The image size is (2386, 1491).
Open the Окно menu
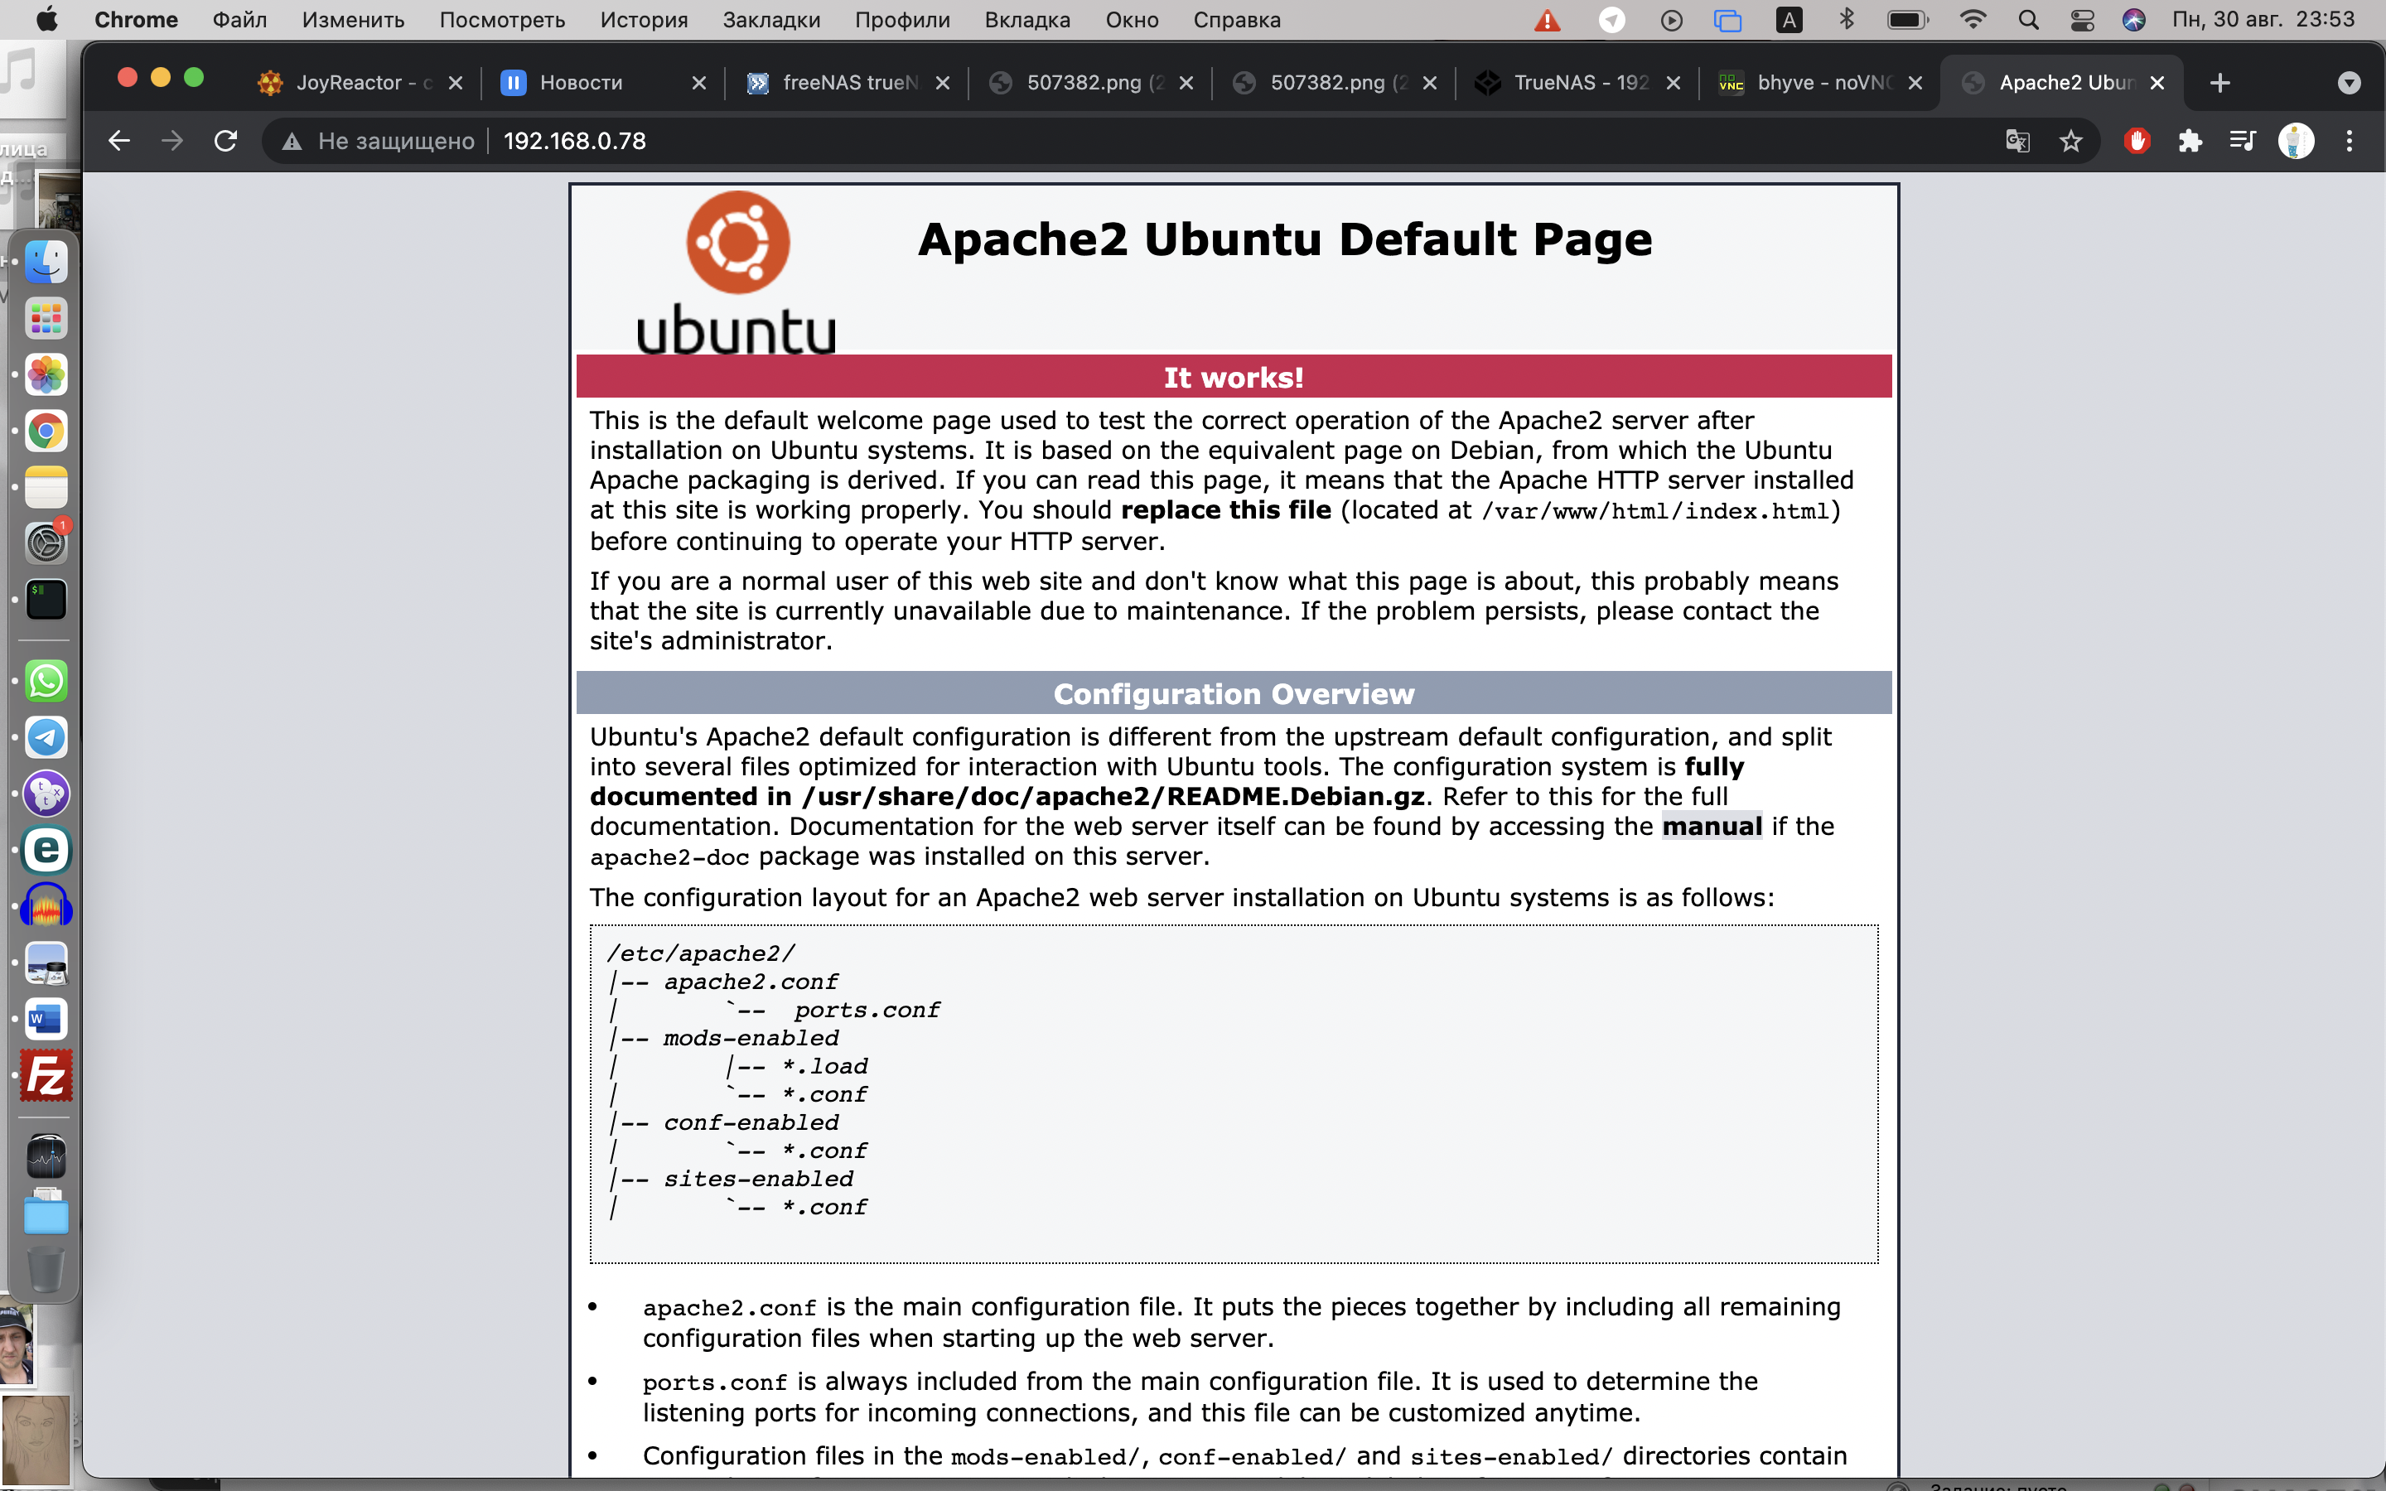tap(1132, 20)
